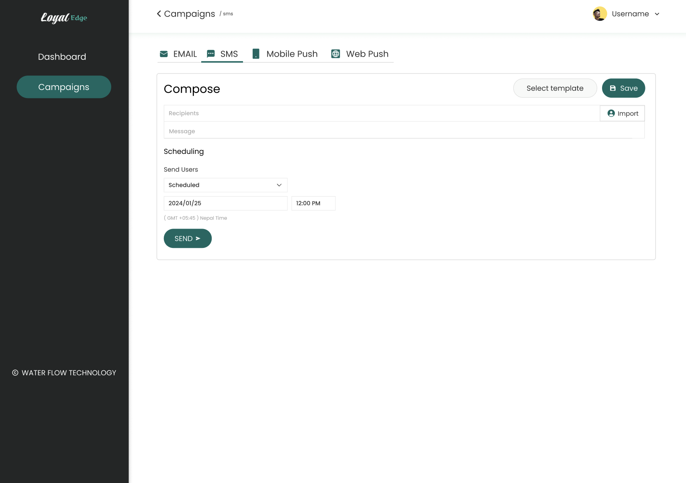
Task: Click the chat bubble icon on SMS tab
Action: (x=211, y=54)
